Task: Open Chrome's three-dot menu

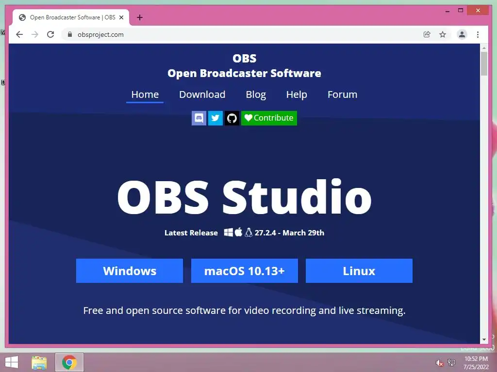Action: click(x=478, y=34)
